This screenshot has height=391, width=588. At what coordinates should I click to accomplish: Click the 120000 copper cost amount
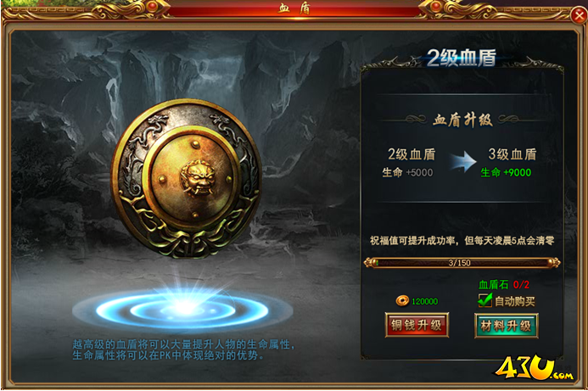pyautogui.click(x=425, y=301)
